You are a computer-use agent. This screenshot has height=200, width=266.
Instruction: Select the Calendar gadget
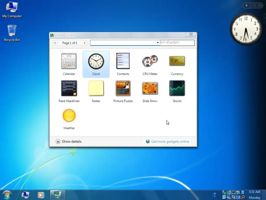tap(69, 64)
